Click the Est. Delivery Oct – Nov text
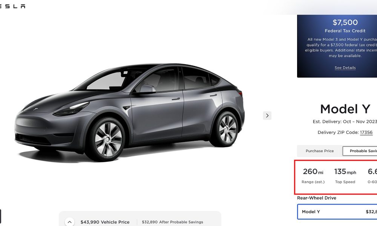Viewport: 377px width, 226px height. pos(345,122)
